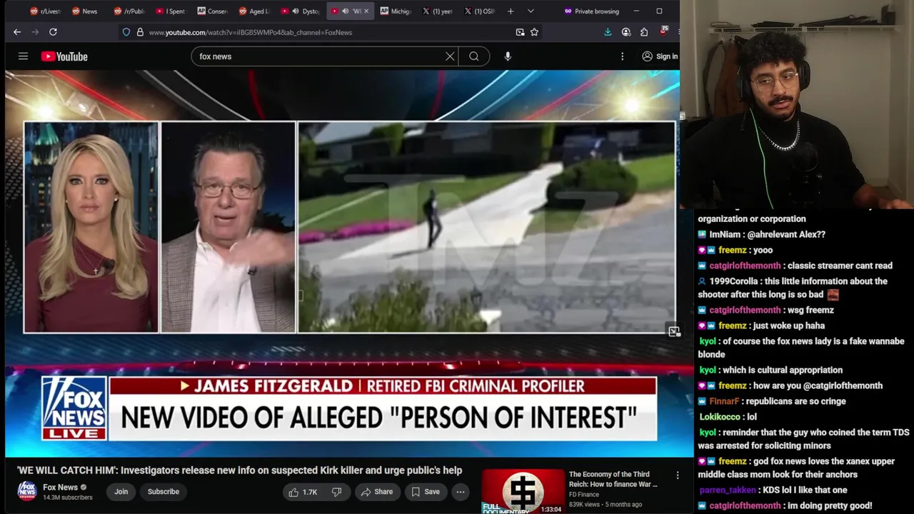Switch to the r/Livestream tab
Screen dimensions: 914x514
click(45, 11)
